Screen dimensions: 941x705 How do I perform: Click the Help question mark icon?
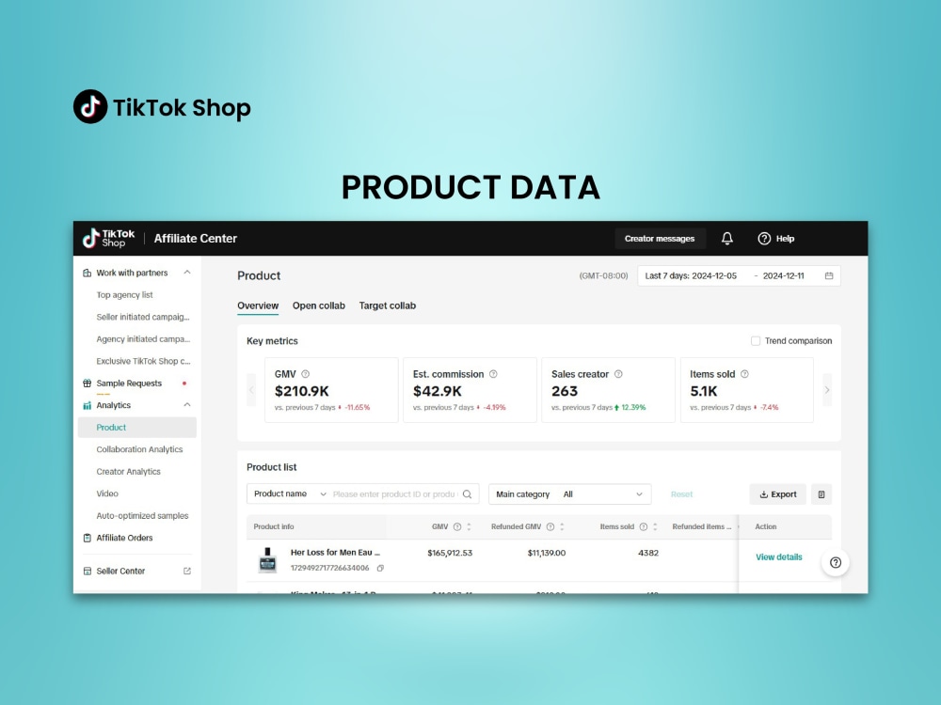[x=763, y=239]
